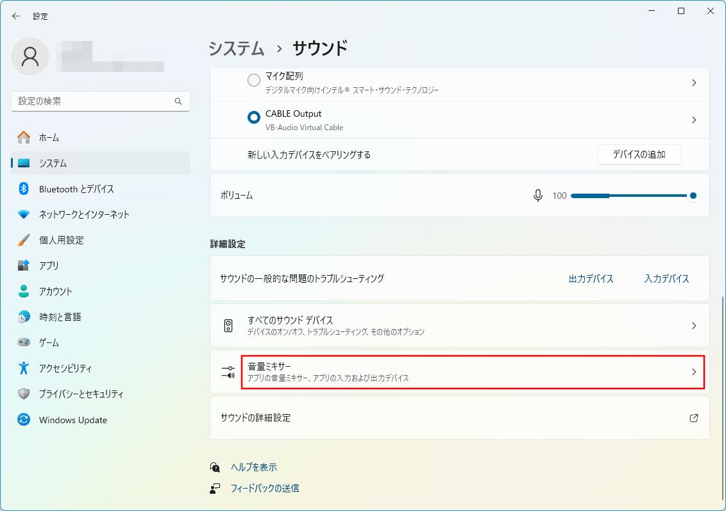Select システム in the sidebar
Image resolution: width=726 pixels, height=511 pixels.
(101, 163)
